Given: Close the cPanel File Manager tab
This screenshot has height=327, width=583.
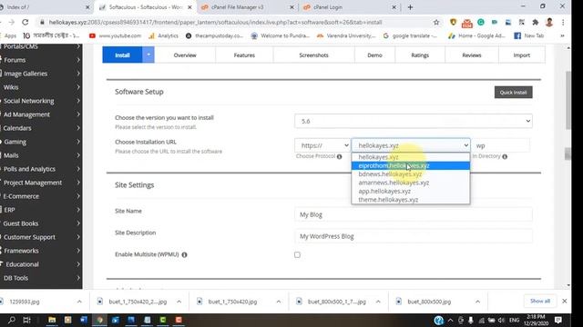Looking at the screenshot, I should (291, 7).
